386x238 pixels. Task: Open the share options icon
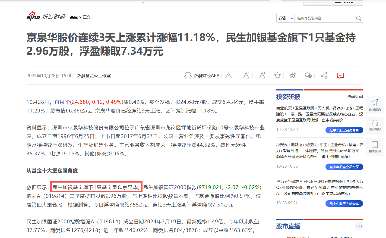point(324,75)
